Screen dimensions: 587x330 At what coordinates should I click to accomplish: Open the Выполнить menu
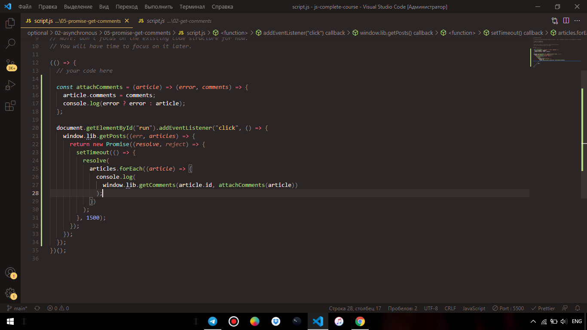(x=159, y=6)
